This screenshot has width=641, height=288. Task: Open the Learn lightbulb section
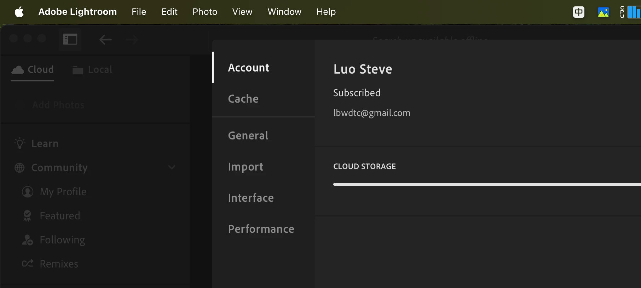click(45, 144)
